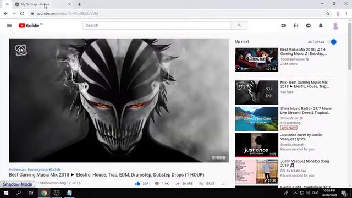
Task: Open a new browser tab
Action: (79, 4)
